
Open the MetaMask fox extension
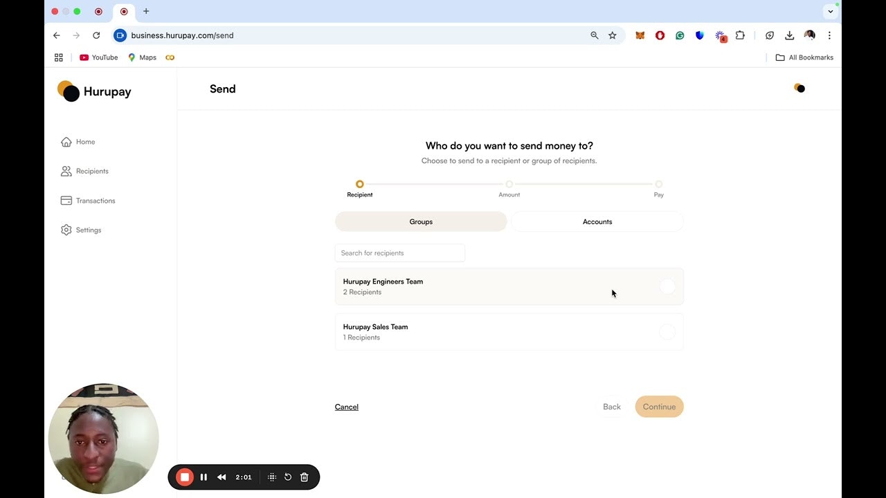pyautogui.click(x=640, y=35)
